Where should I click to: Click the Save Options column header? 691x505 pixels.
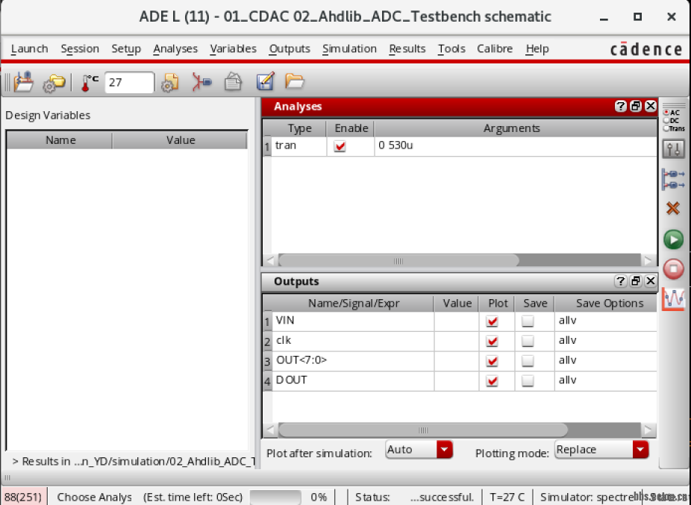pyautogui.click(x=605, y=304)
